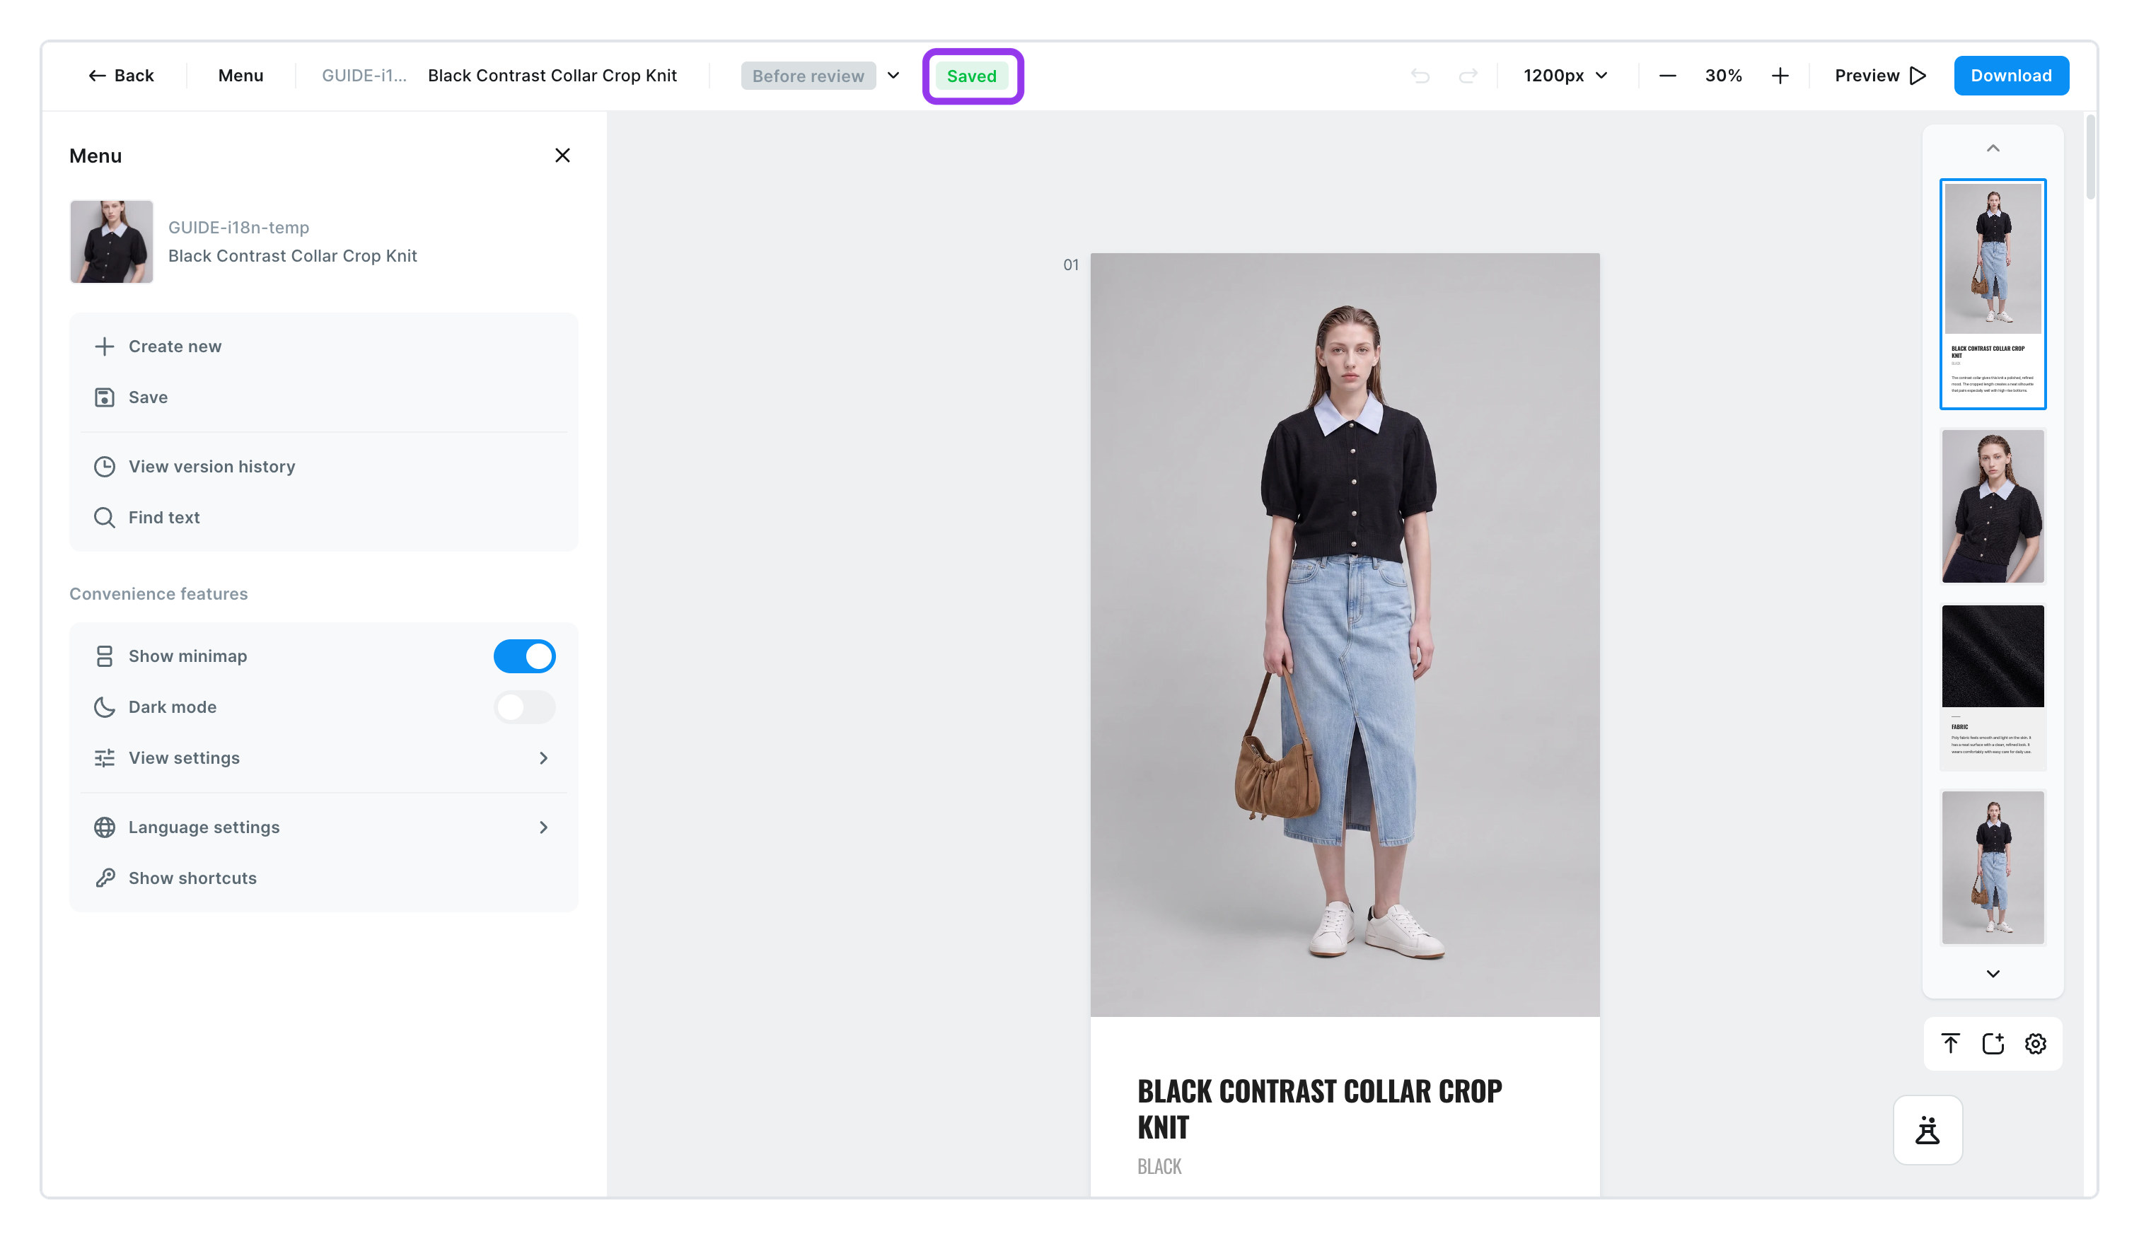Click the 30% zoom level value
This screenshot has height=1239, width=2139.
pos(1723,76)
